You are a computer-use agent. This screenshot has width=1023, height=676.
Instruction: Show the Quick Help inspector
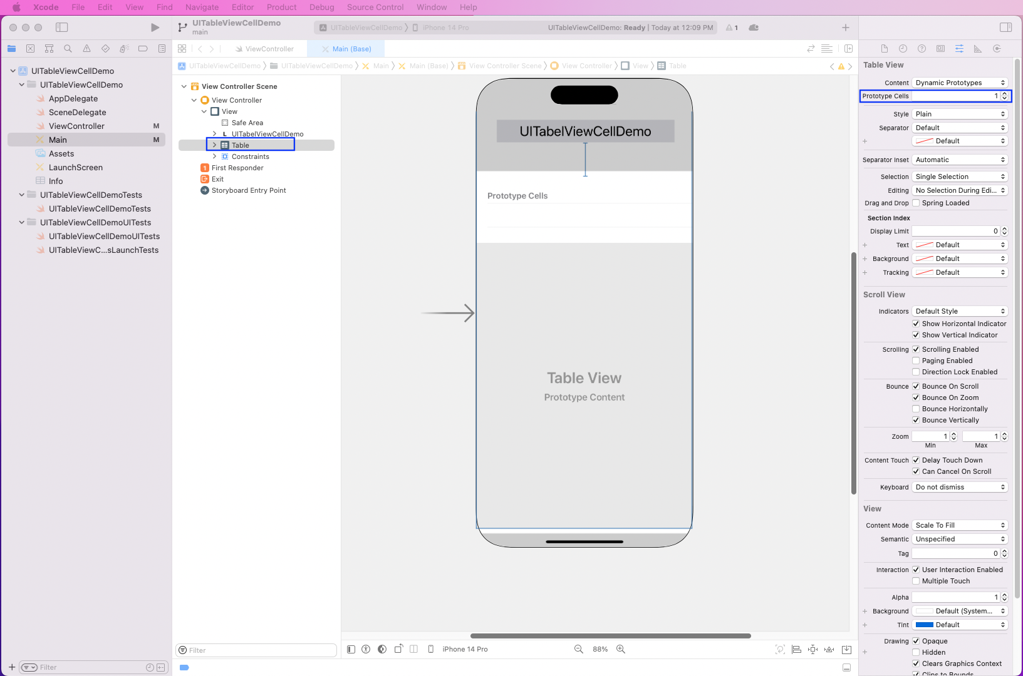922,49
